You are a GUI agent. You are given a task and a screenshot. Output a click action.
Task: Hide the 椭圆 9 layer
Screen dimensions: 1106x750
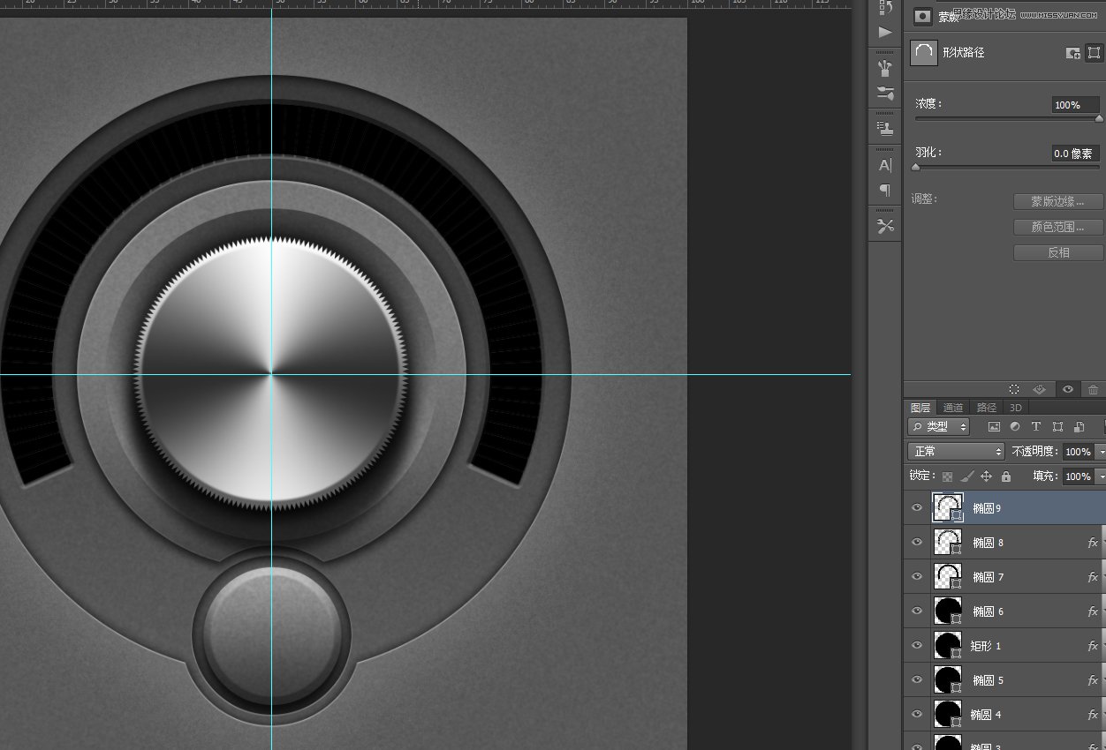tap(917, 508)
